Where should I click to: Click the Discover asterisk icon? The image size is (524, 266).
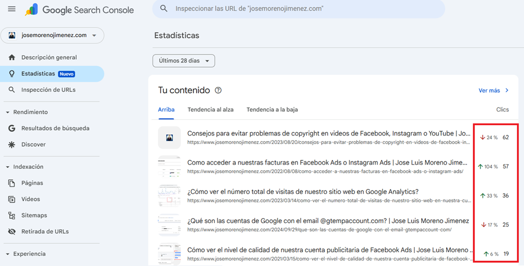click(12, 145)
